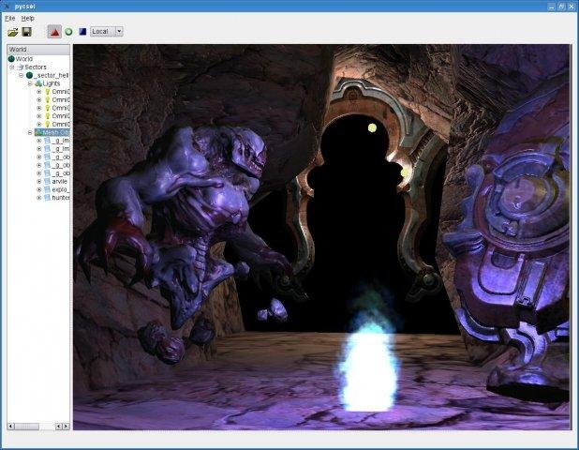
Task: Collapse the Lights node
Action: 30,83
